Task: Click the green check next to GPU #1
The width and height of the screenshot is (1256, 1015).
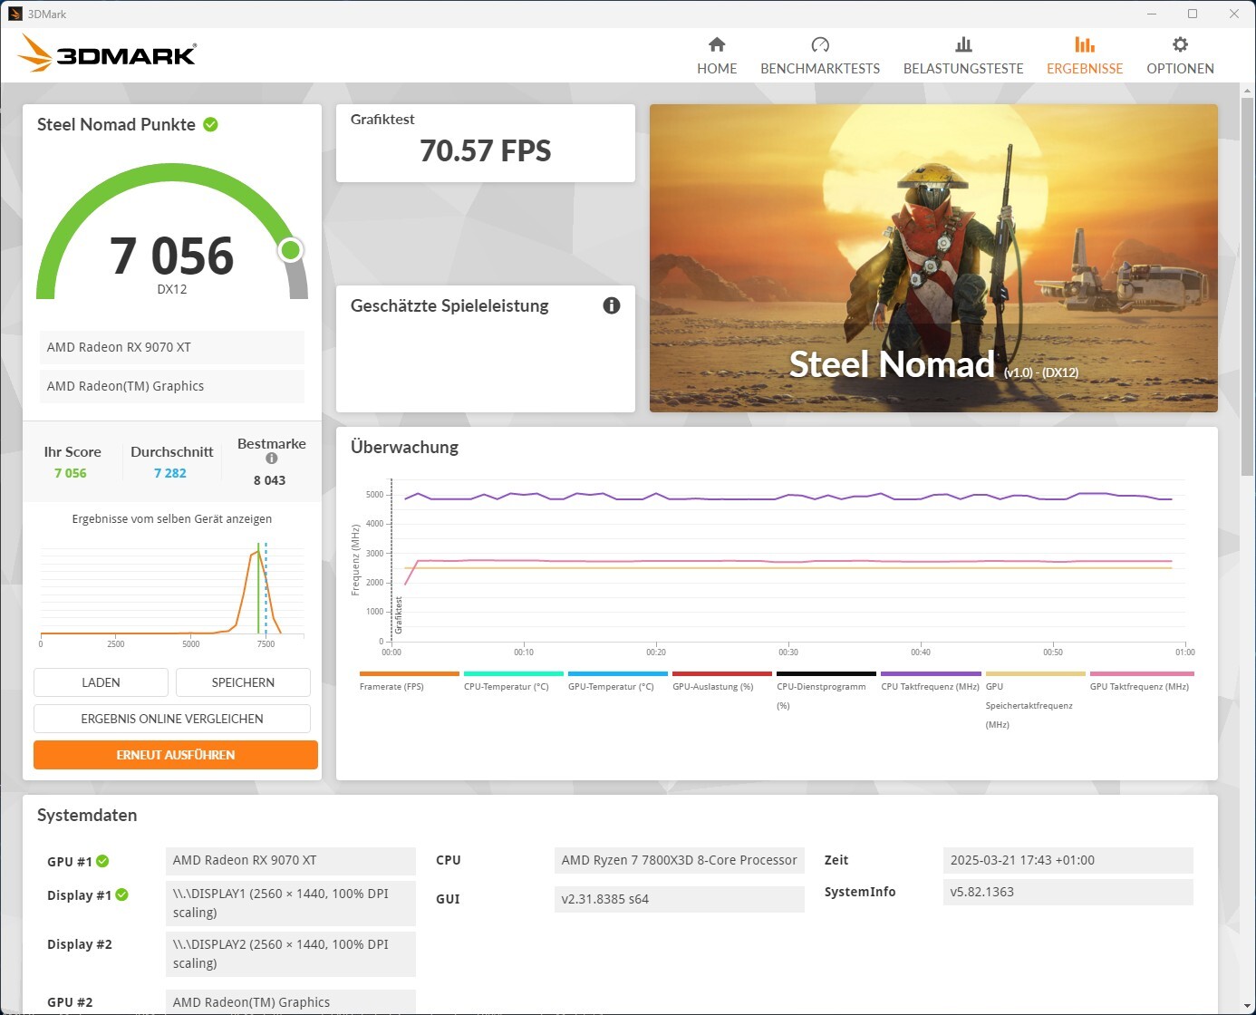Action: pyautogui.click(x=102, y=861)
